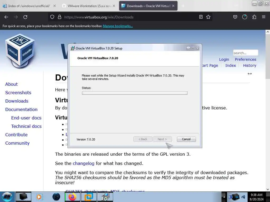The height and width of the screenshot is (202, 270).
Task: Click the setup dialog title bar icon
Action: (x=73, y=48)
